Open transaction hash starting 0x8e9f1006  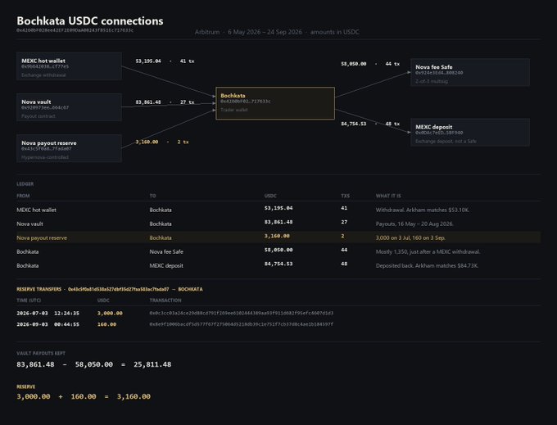[241, 324]
